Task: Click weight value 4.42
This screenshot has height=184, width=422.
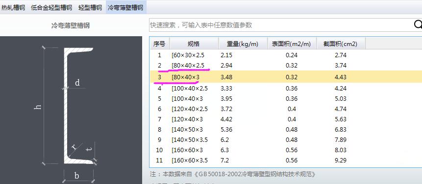Action: tap(226, 119)
